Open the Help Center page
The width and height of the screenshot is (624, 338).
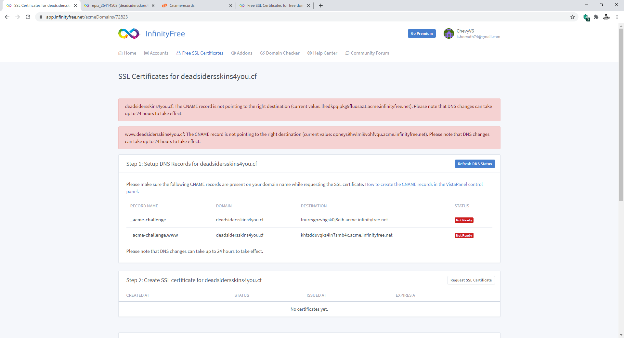[x=322, y=53]
